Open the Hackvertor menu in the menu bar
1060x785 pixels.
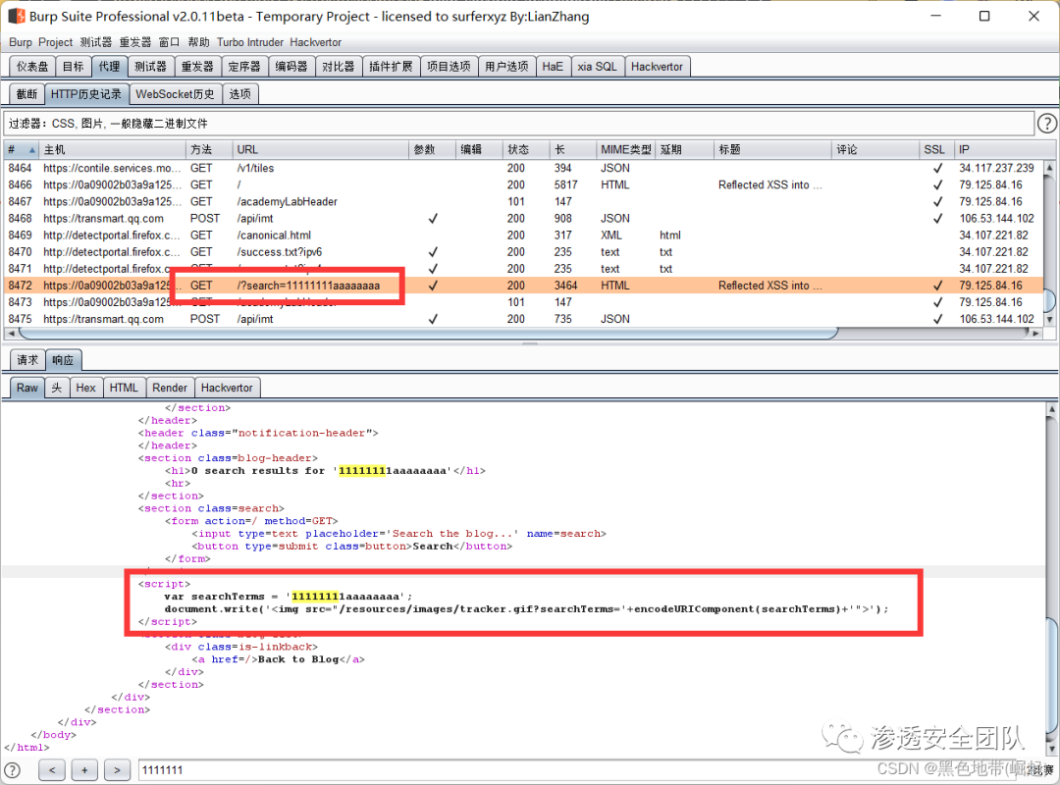click(x=316, y=42)
